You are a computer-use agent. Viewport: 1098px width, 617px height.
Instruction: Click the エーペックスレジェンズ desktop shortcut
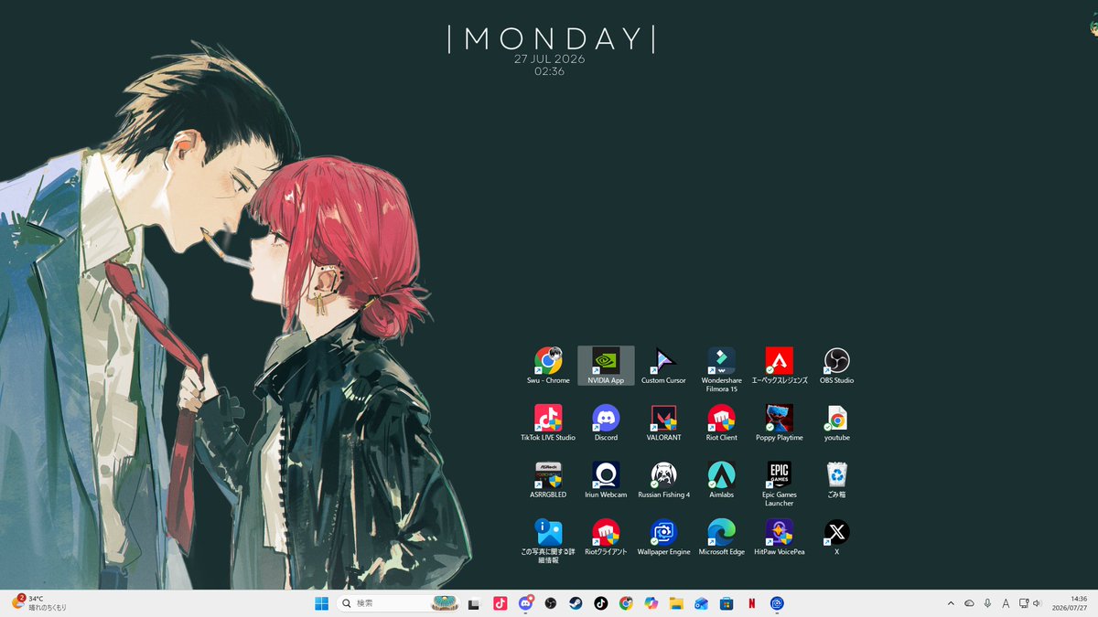coord(780,366)
